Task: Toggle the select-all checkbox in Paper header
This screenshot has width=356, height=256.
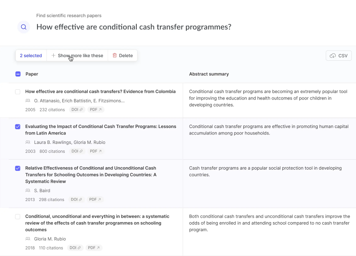Action: pyautogui.click(x=18, y=74)
